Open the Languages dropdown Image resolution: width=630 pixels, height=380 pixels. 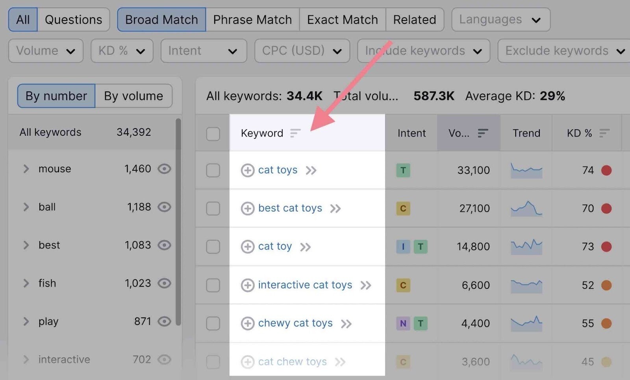point(500,20)
